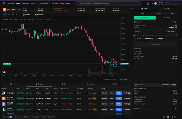Open the Bots dropdown in top navigation

point(33,3)
